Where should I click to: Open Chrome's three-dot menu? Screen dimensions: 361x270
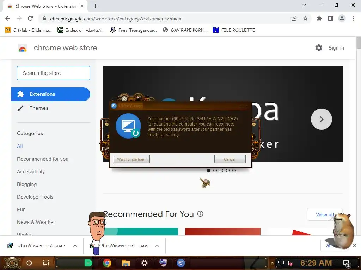pos(353,18)
